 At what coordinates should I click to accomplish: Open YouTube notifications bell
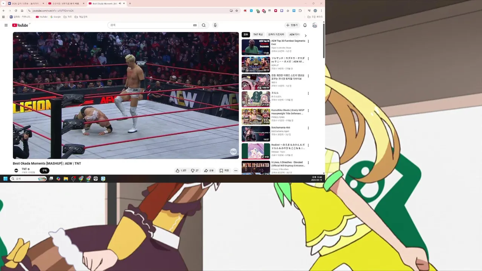(x=305, y=25)
